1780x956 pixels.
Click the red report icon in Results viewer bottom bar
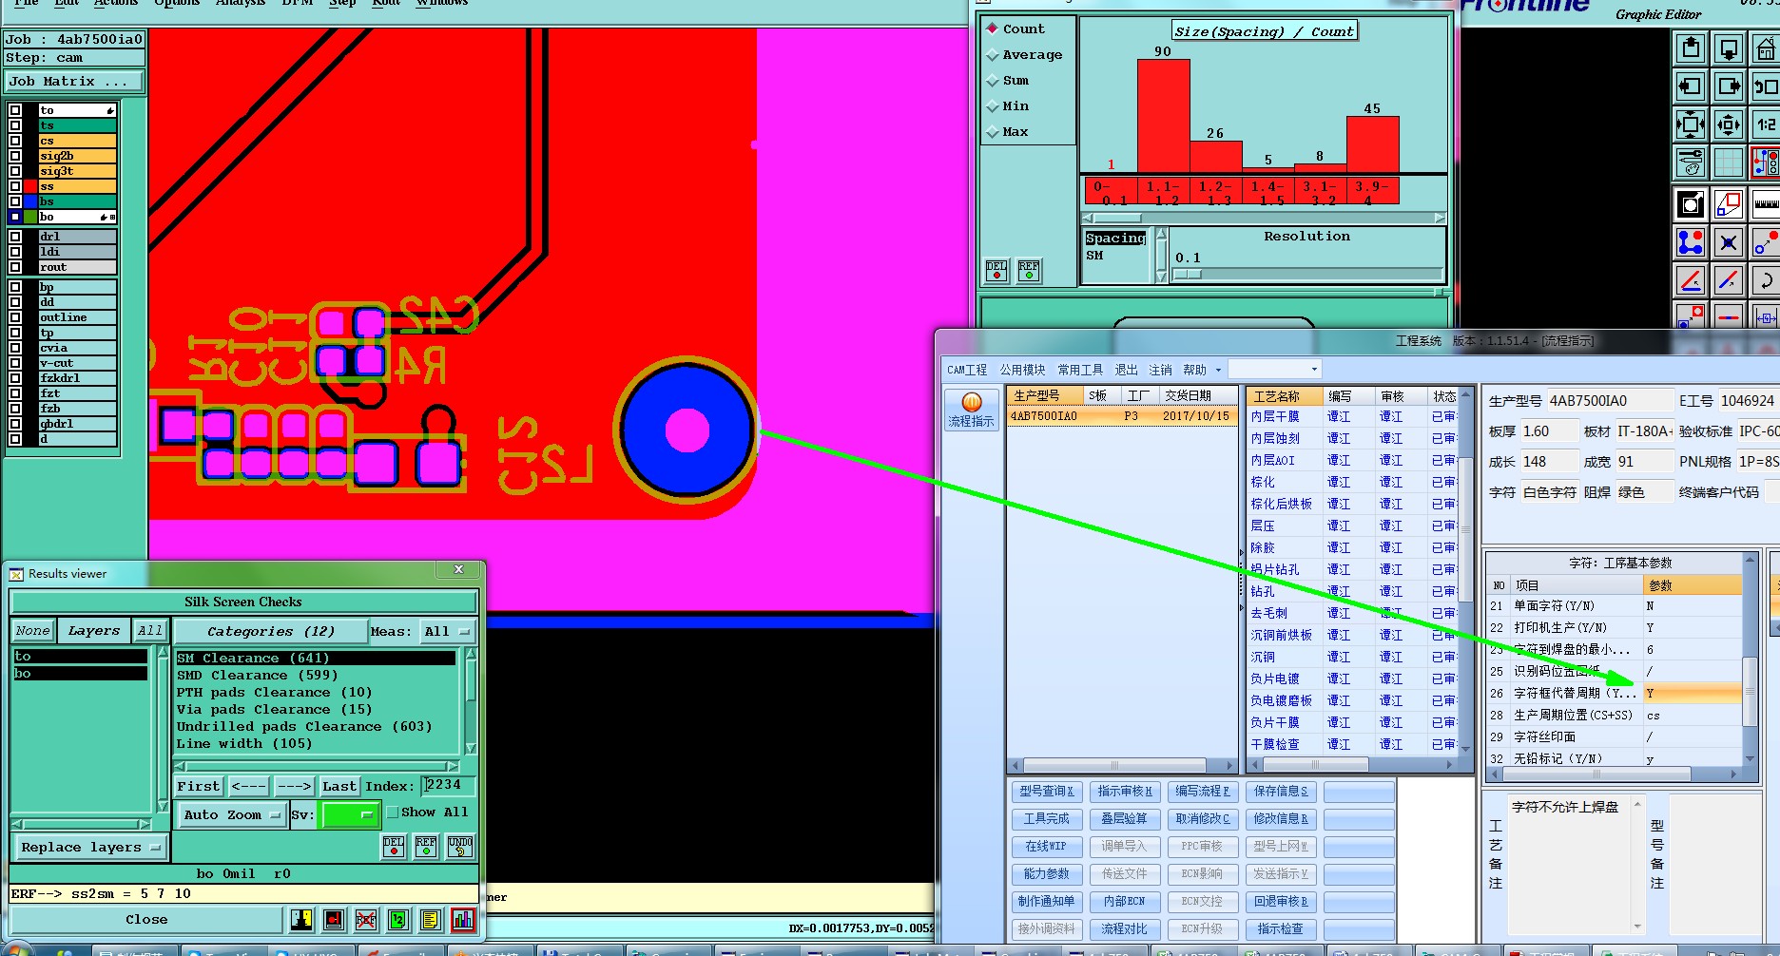pos(334,920)
